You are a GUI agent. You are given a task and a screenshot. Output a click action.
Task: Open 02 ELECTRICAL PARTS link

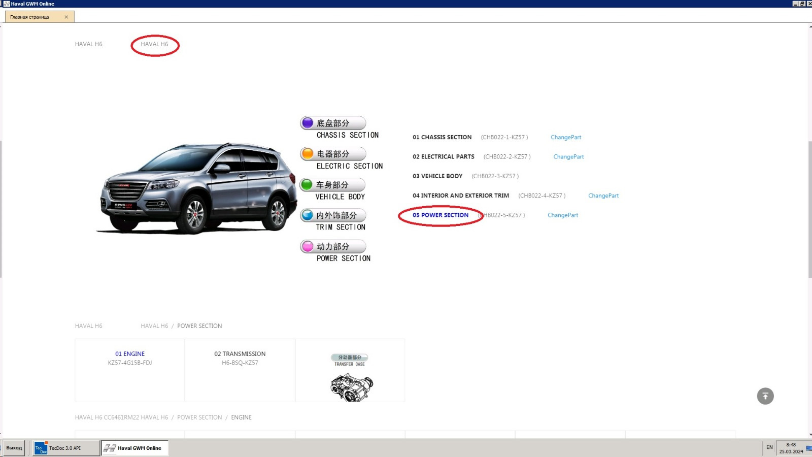pyautogui.click(x=444, y=157)
